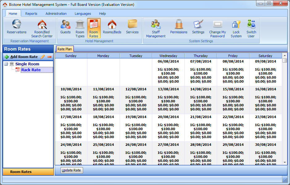Click the Switch User icon
The width and height of the screenshot is (290, 185).
(x=251, y=28)
